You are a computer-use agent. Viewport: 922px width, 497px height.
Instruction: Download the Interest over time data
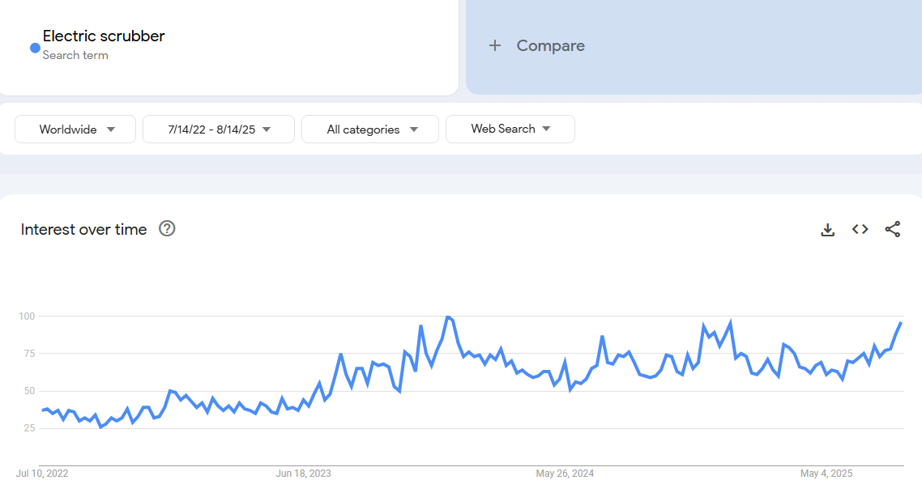click(x=827, y=230)
